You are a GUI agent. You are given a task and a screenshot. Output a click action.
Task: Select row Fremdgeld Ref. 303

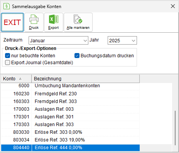(x=70, y=101)
